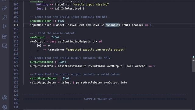Click isJust on line 125

[x=66, y=82]
